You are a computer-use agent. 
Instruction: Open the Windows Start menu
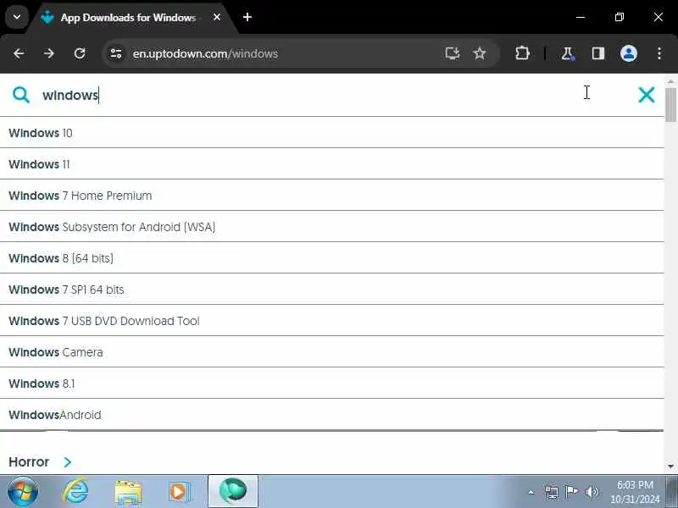point(23,492)
